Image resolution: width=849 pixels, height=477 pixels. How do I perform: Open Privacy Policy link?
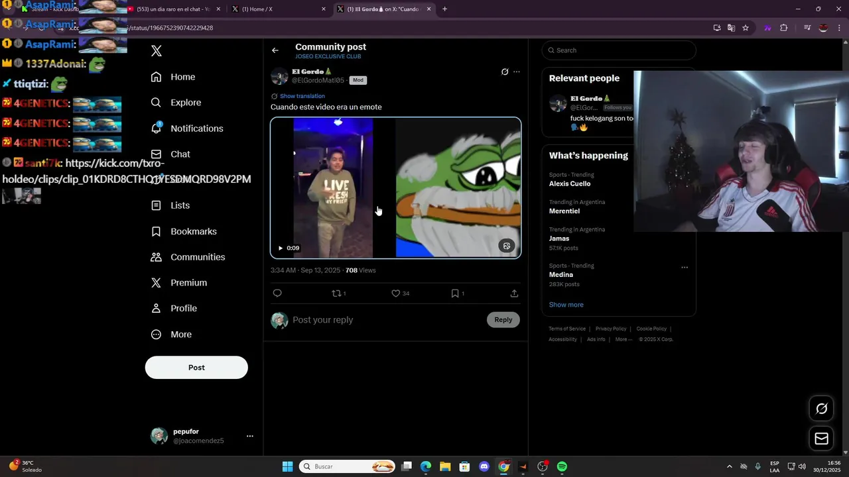[611, 329]
